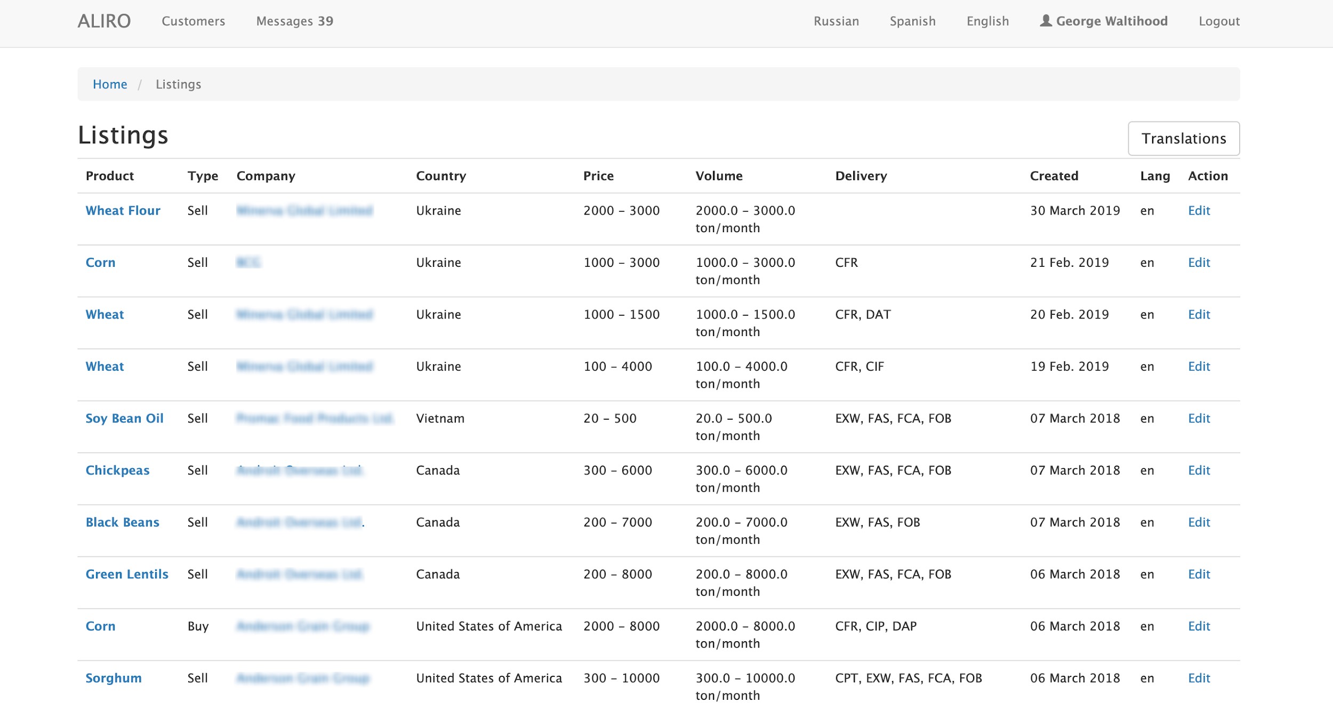Edit the Green Lentils listing
Screen dimensions: 1333x711
coord(1199,574)
